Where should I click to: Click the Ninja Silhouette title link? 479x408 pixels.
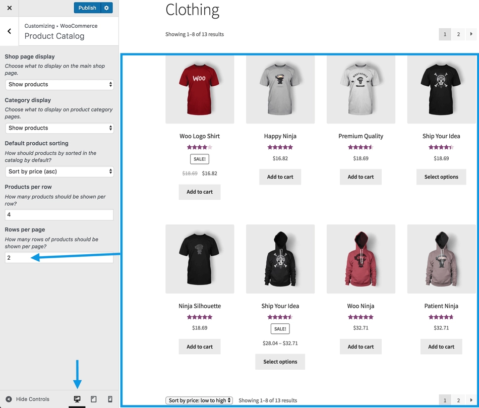point(200,306)
